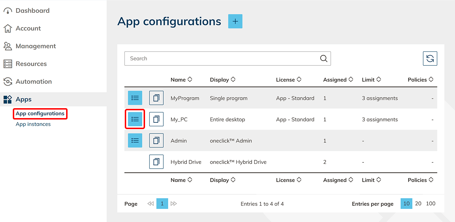
Task: Open App configurations sidebar link
Action: point(40,113)
